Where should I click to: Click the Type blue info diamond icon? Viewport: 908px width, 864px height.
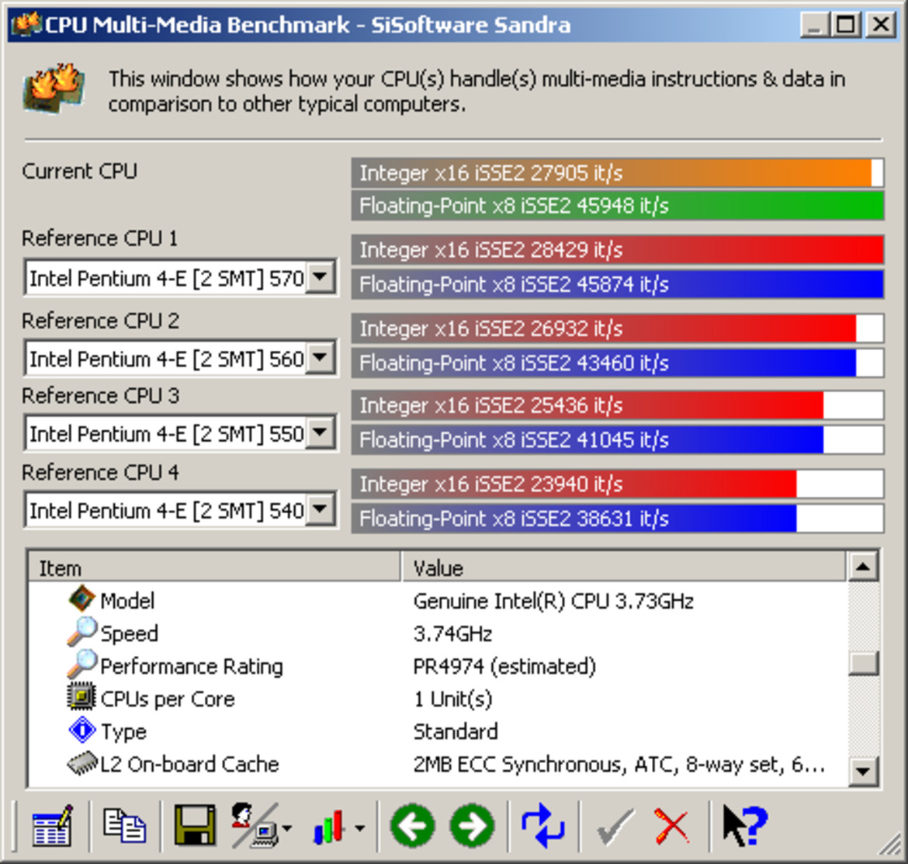[x=81, y=730]
